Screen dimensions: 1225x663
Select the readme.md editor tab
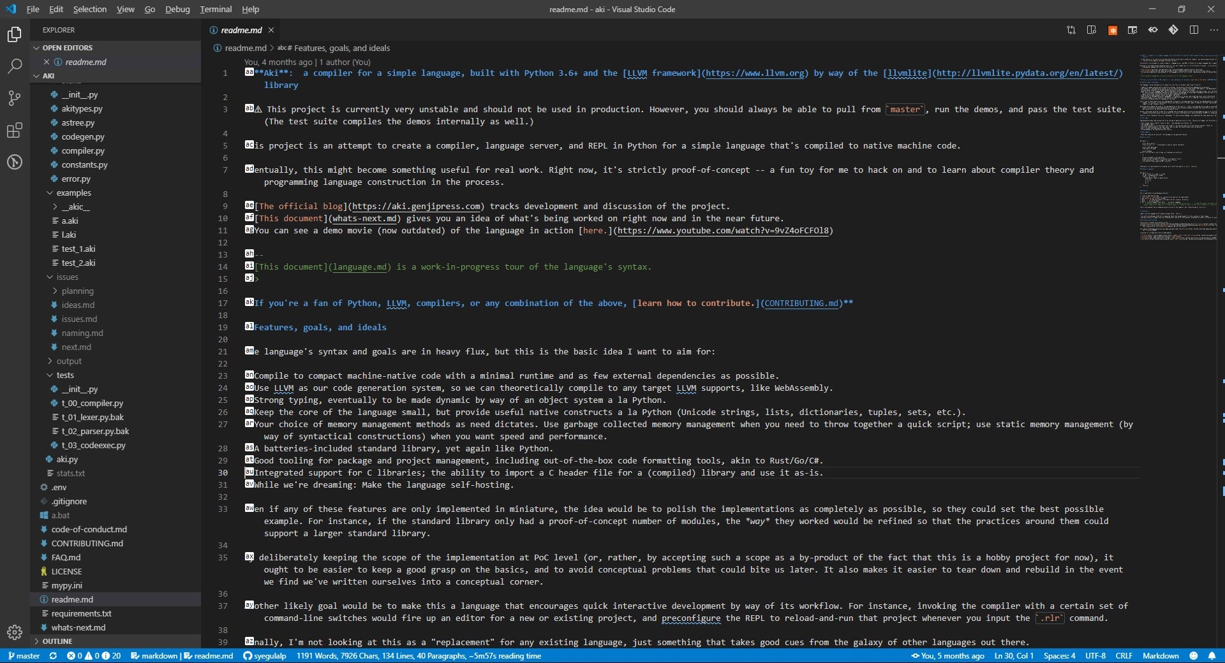[241, 30]
